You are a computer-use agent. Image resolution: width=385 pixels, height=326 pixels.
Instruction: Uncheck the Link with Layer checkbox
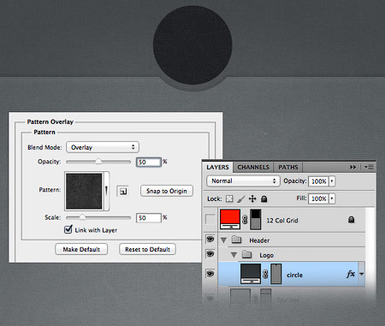tap(68, 229)
